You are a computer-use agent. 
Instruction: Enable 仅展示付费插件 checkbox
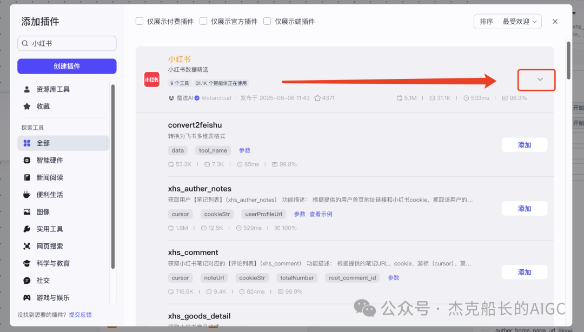[x=140, y=21]
